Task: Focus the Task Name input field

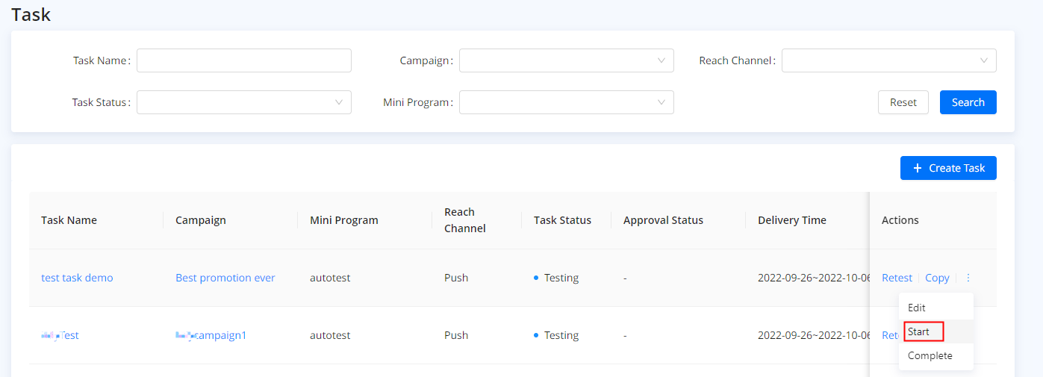Action: (243, 60)
